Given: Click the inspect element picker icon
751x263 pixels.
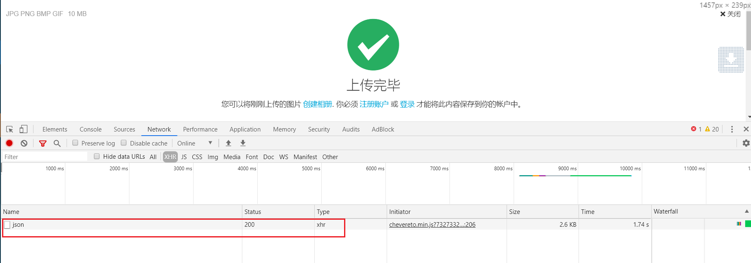Looking at the screenshot, I should [10, 129].
